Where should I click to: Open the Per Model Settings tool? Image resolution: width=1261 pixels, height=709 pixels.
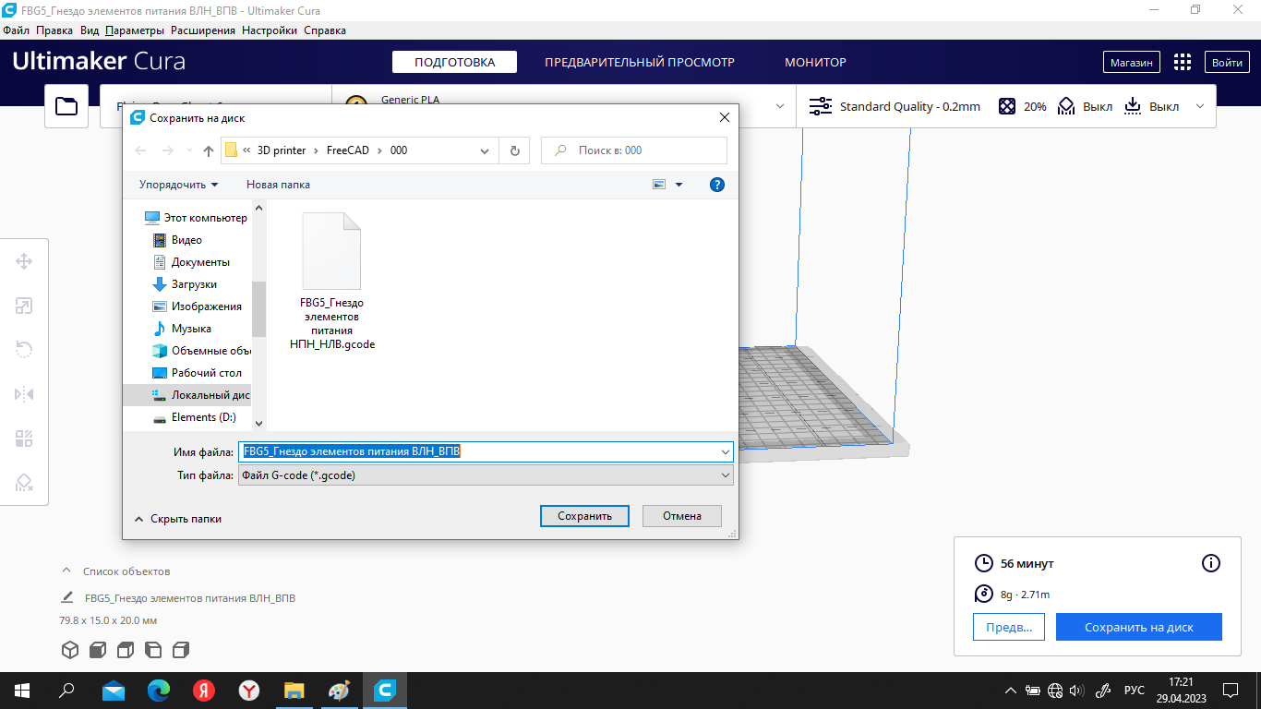[24, 439]
